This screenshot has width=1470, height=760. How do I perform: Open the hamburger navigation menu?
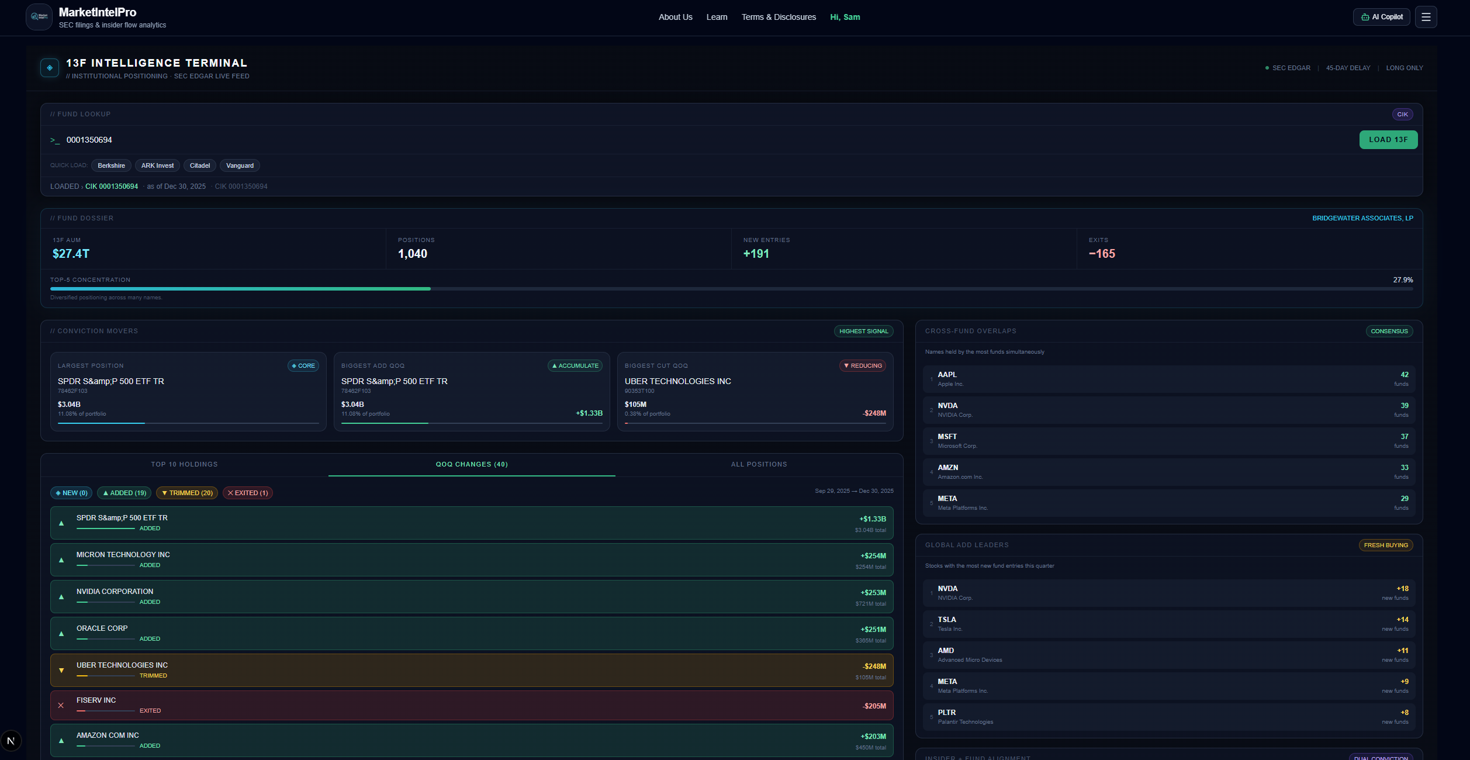pos(1425,17)
